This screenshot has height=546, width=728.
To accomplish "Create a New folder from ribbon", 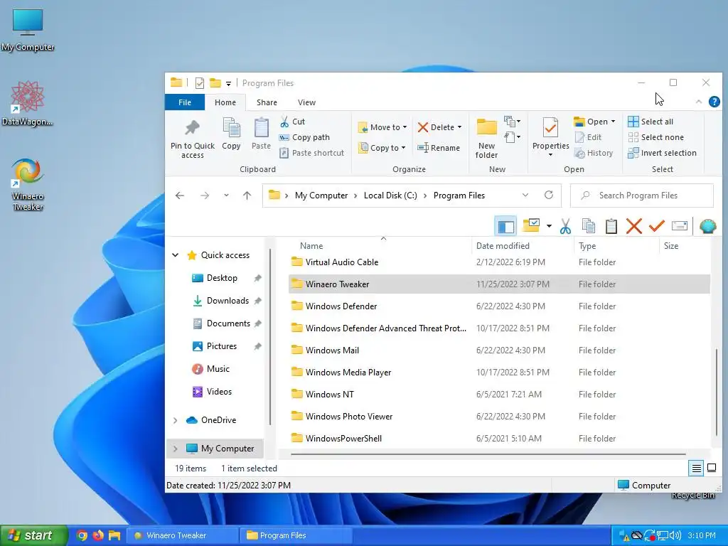I will [486, 139].
